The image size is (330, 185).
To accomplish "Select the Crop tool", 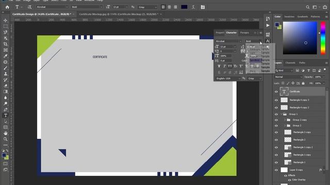I will (6, 44).
